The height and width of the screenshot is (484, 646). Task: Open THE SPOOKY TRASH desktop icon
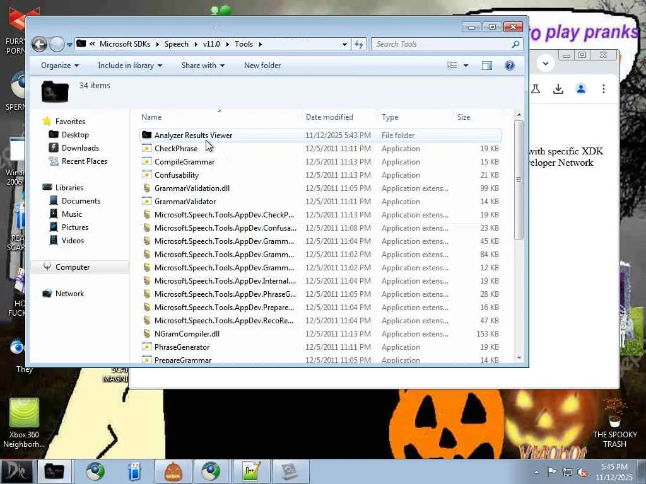[x=614, y=423]
